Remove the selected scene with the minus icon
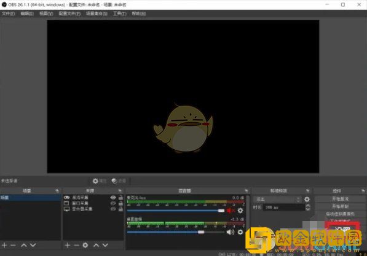This screenshot has height=256, width=367. (x=13, y=245)
